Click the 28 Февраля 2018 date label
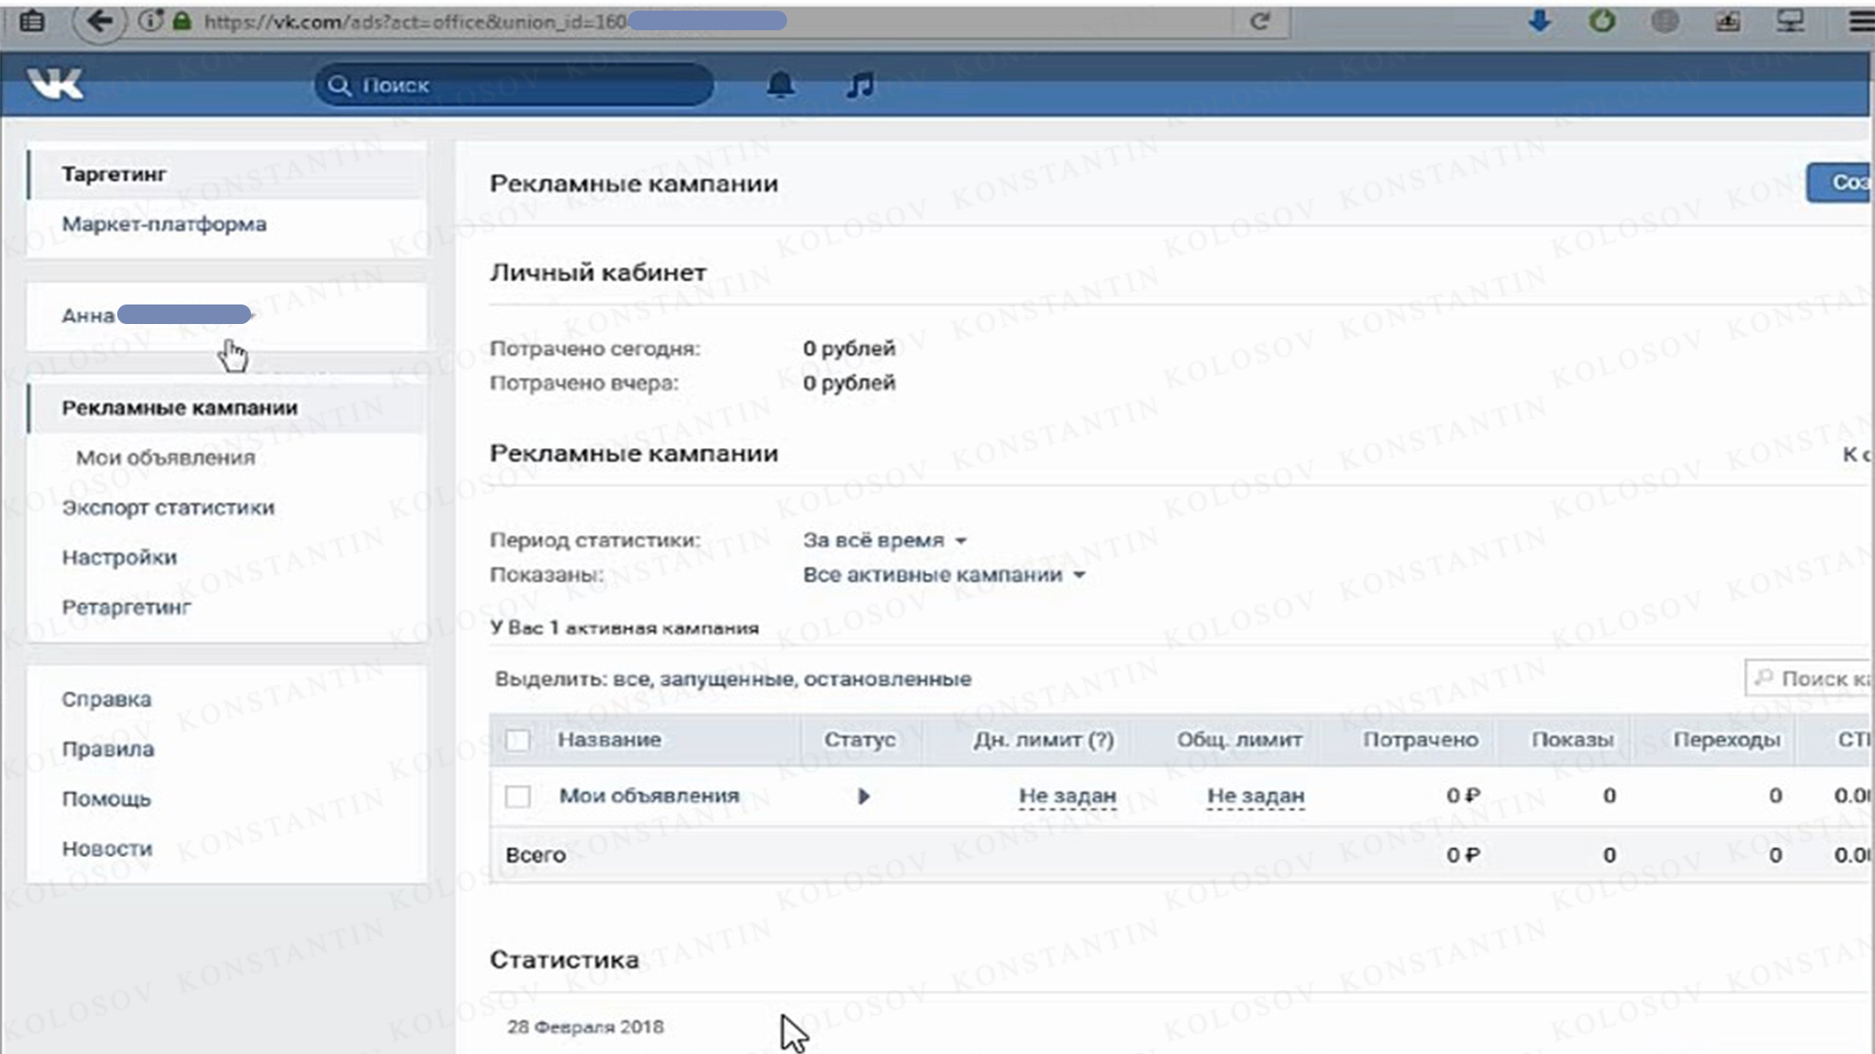 coord(585,1028)
